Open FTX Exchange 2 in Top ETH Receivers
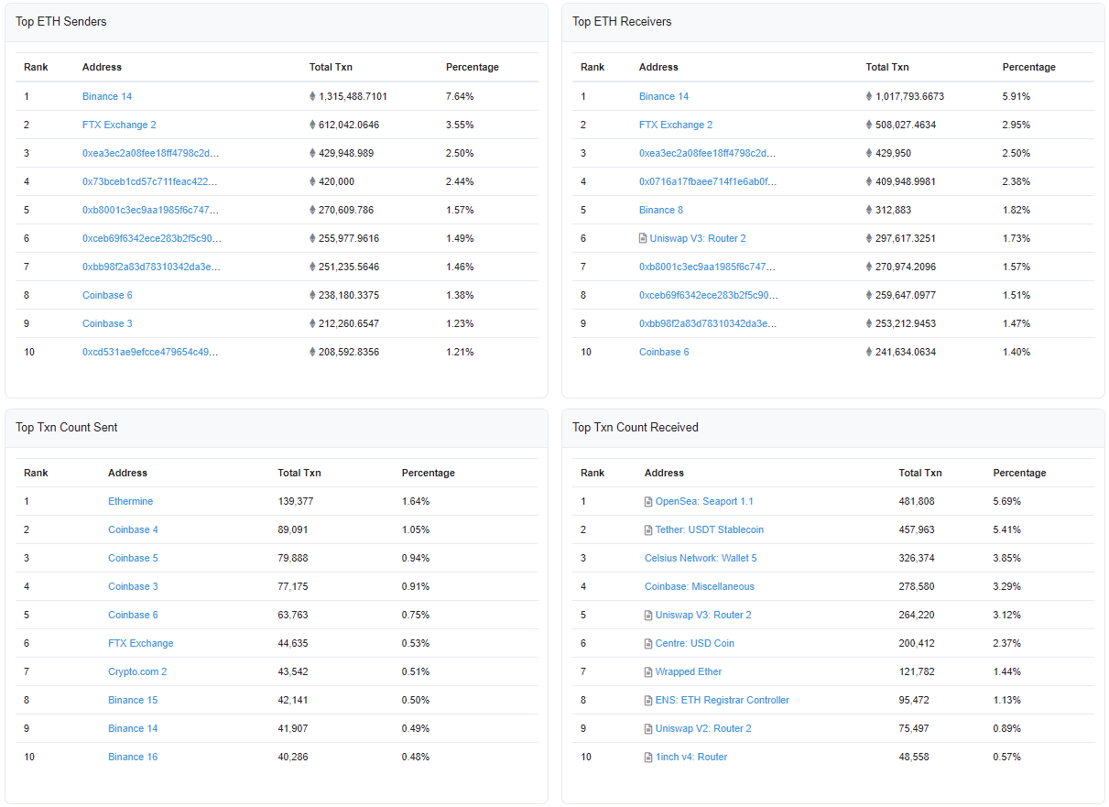 676,125
